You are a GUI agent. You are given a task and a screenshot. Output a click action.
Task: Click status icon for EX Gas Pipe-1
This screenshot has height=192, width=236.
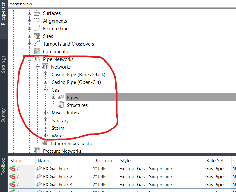click(x=12, y=168)
